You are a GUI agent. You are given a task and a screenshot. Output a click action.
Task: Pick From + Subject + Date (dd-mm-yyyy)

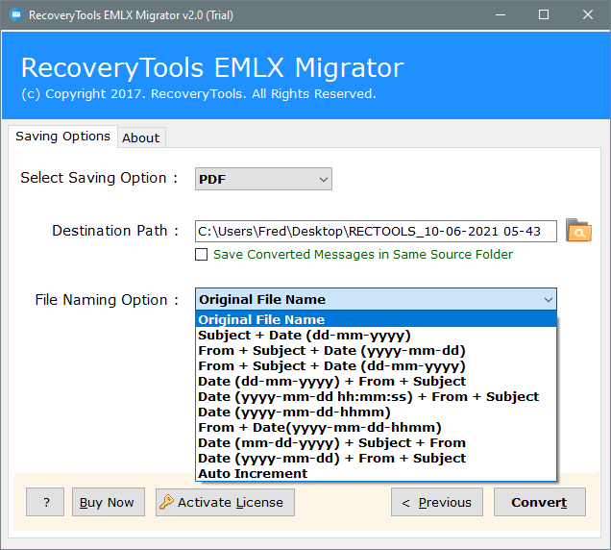(x=376, y=366)
